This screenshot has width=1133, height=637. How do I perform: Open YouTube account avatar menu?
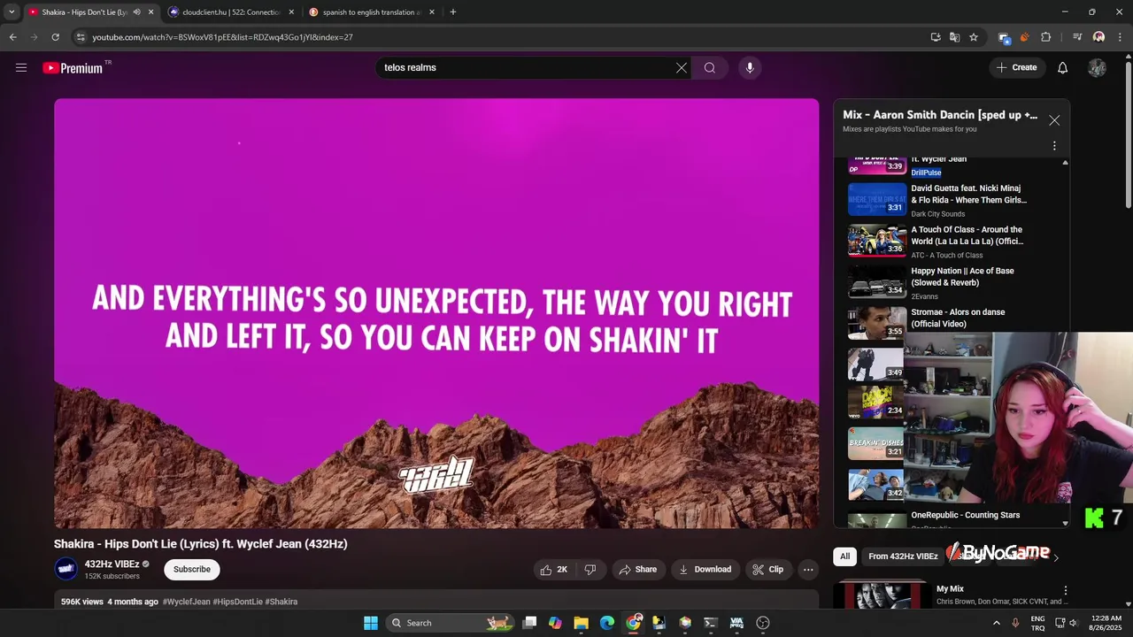point(1097,67)
